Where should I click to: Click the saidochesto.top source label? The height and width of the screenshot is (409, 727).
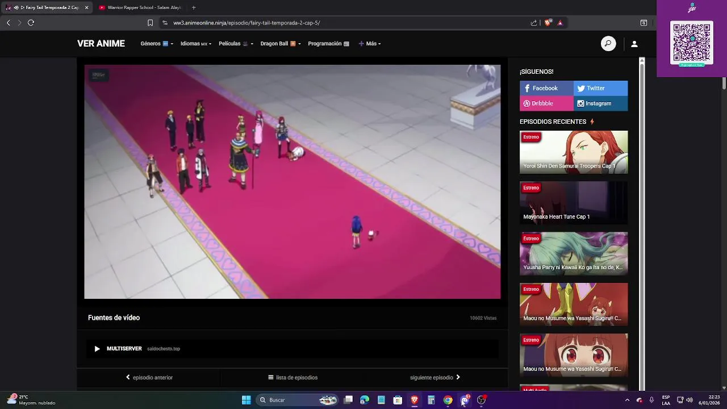click(x=164, y=349)
